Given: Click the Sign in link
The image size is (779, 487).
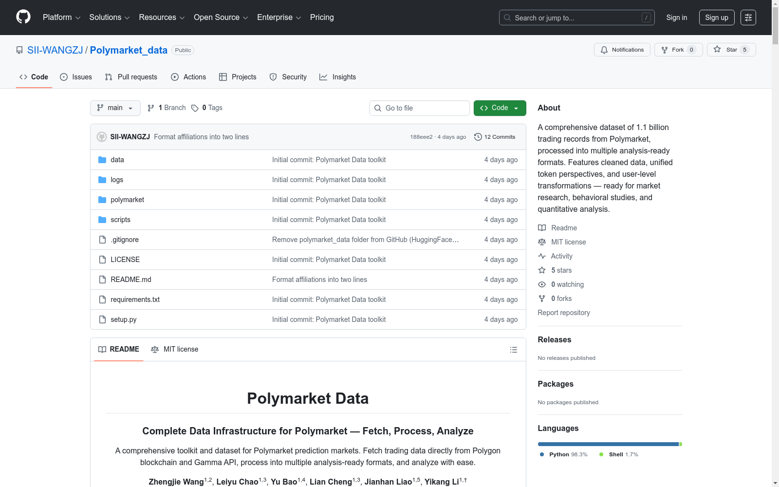Looking at the screenshot, I should (677, 18).
